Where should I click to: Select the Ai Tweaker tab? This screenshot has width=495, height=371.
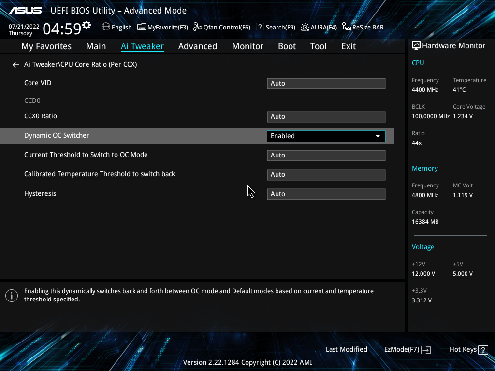(142, 46)
